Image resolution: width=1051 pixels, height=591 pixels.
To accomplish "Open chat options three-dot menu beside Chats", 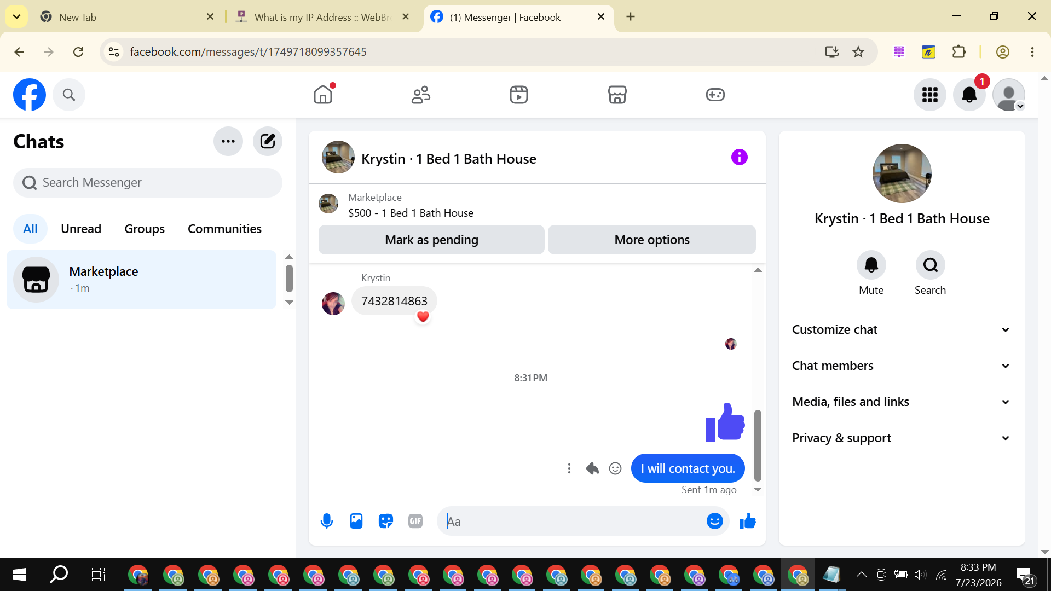I will pos(228,141).
